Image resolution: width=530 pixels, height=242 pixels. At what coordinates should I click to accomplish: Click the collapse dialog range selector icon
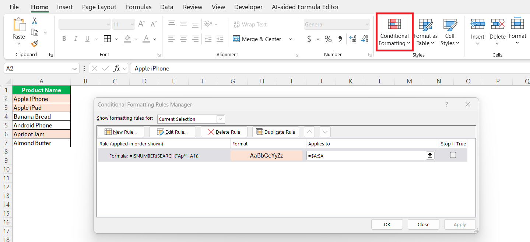click(430, 155)
